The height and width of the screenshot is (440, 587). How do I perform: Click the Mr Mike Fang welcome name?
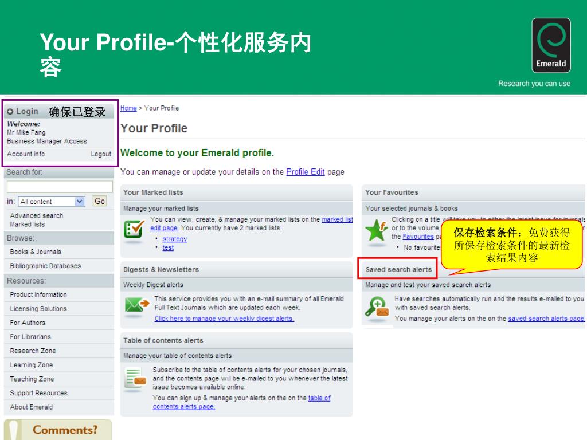[x=26, y=132]
